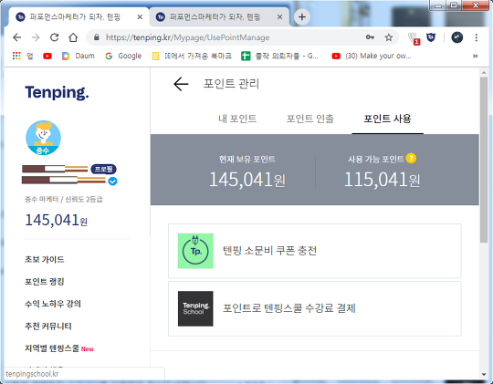Open the YouTube bookmark icon next to Apps
This screenshot has width=493, height=384.
(x=47, y=56)
